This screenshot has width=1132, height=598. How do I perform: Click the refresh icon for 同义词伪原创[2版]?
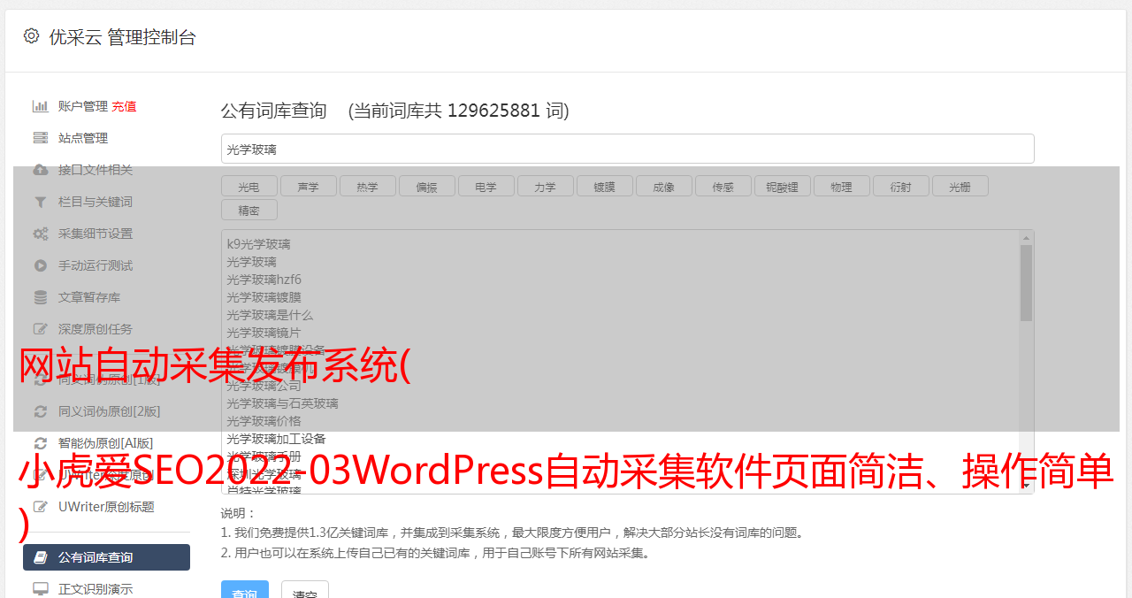click(41, 411)
